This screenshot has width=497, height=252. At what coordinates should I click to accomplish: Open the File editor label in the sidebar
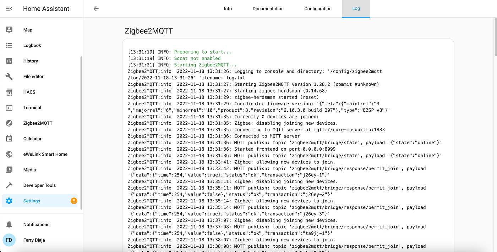33,77
